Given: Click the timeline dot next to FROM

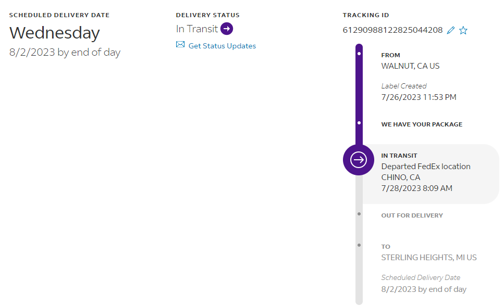Looking at the screenshot, I should (x=359, y=53).
